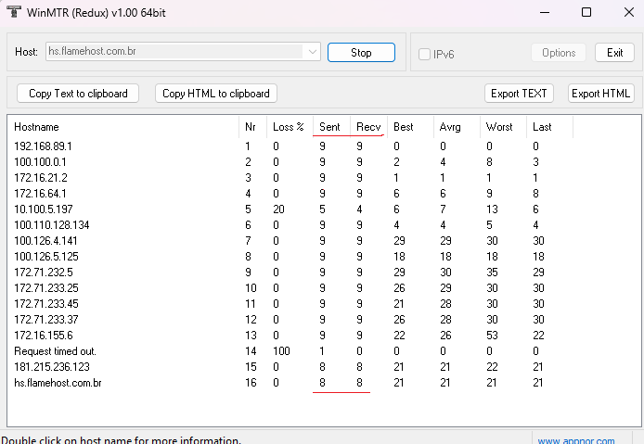Viewport: 644px width, 444px height.
Task: Select hop 10.100.5.197
Action: pyautogui.click(x=43, y=209)
